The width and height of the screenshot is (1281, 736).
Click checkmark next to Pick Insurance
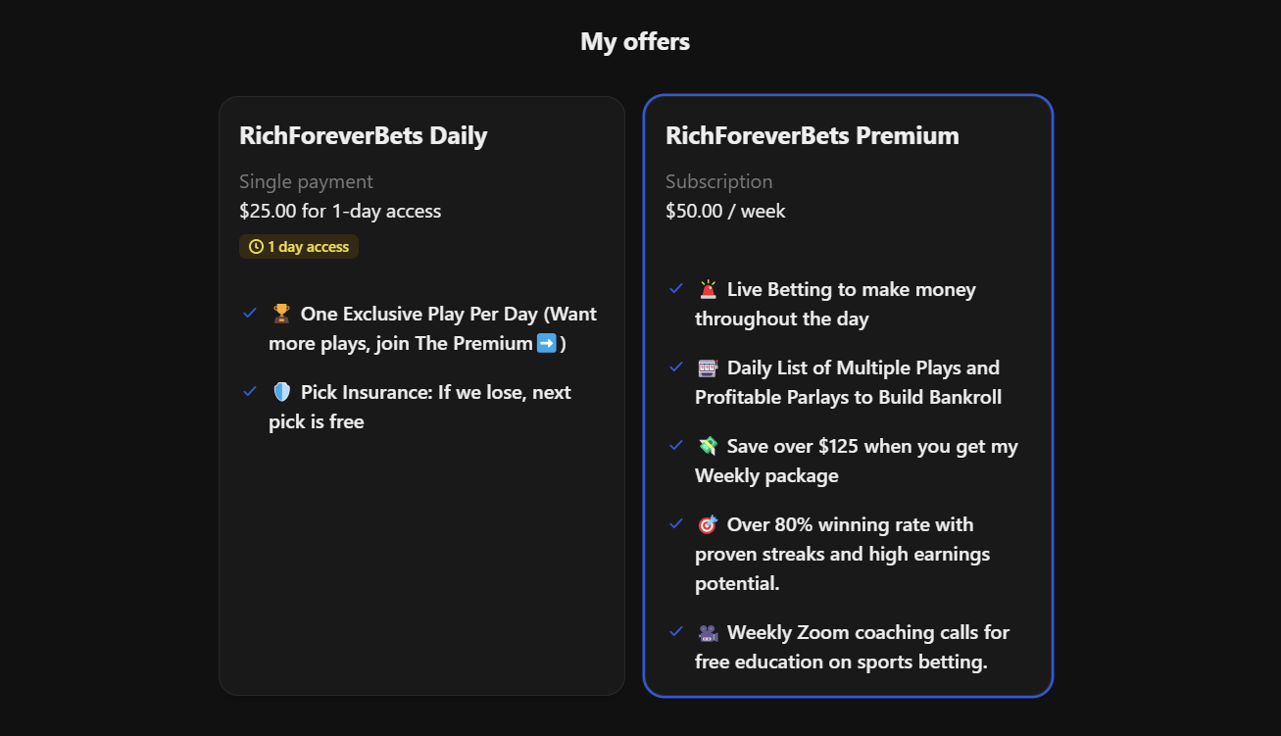250,391
